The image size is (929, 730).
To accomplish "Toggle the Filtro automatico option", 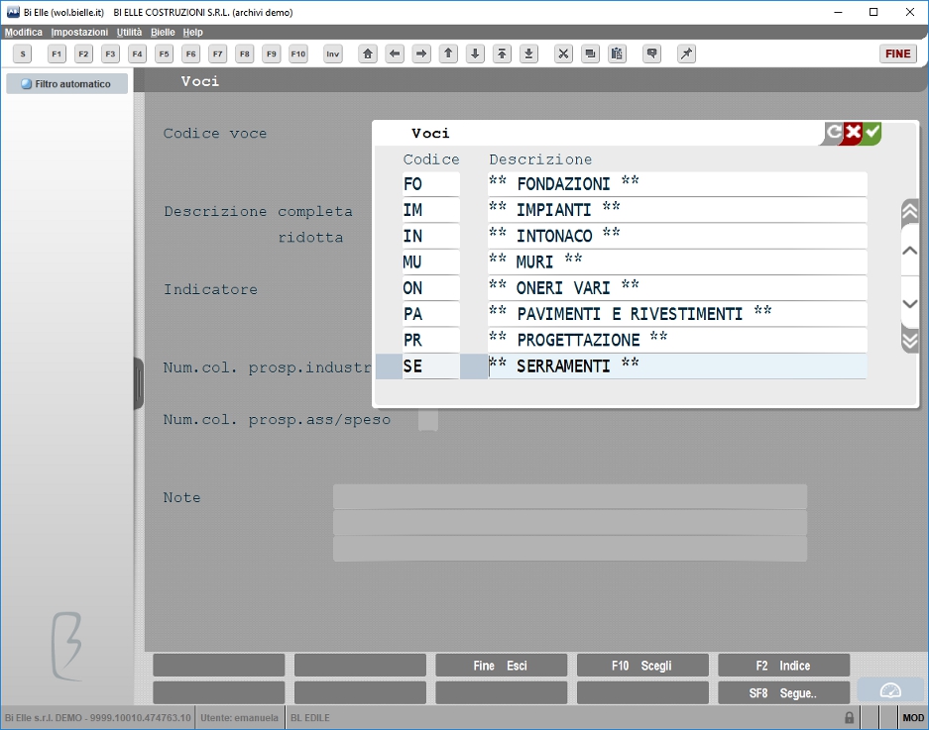I will pyautogui.click(x=67, y=84).
